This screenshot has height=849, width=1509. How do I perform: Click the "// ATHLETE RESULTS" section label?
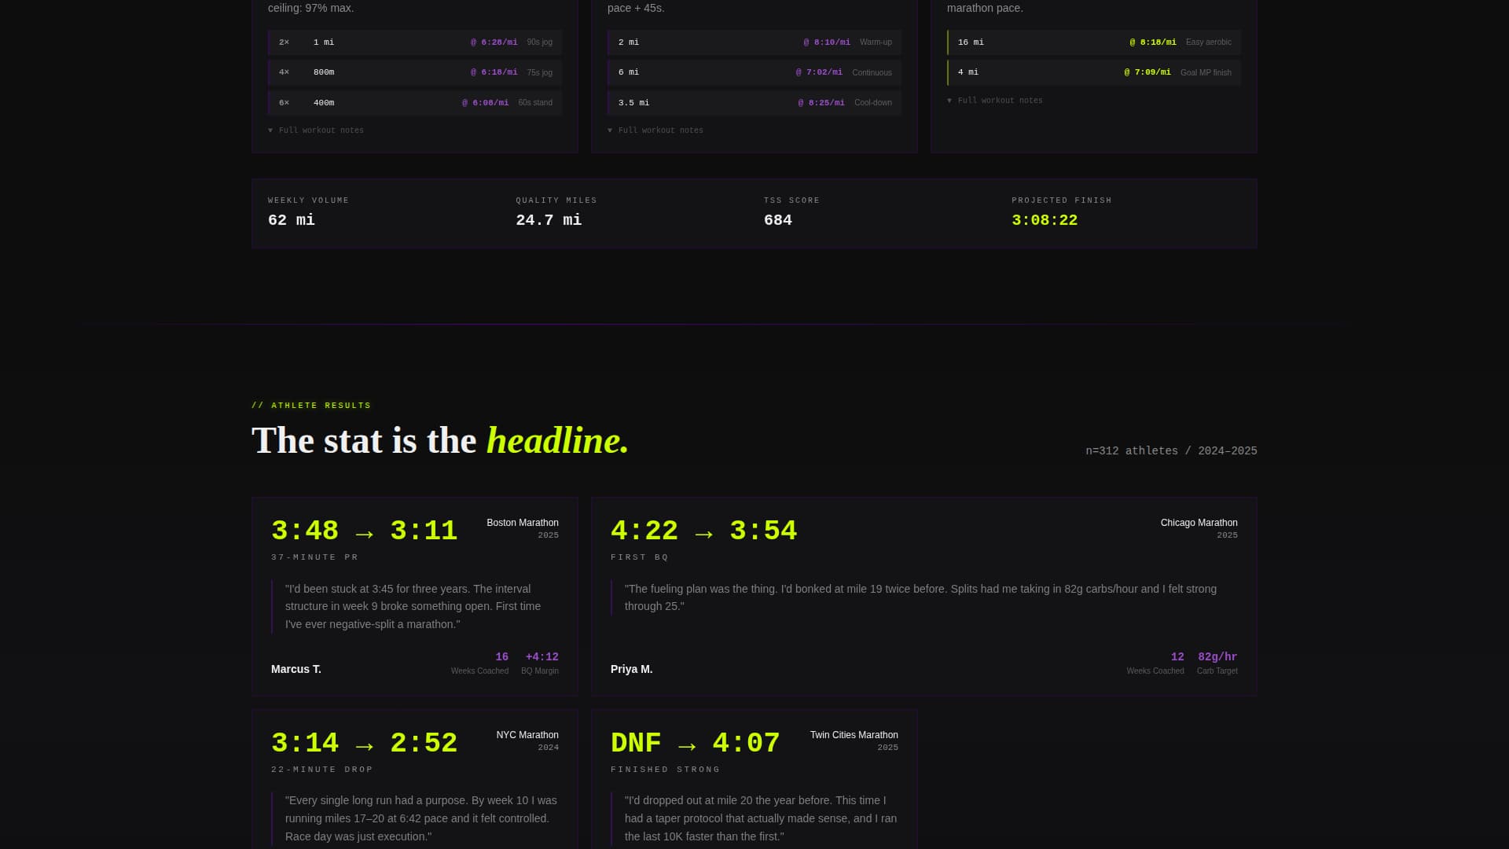coord(311,406)
